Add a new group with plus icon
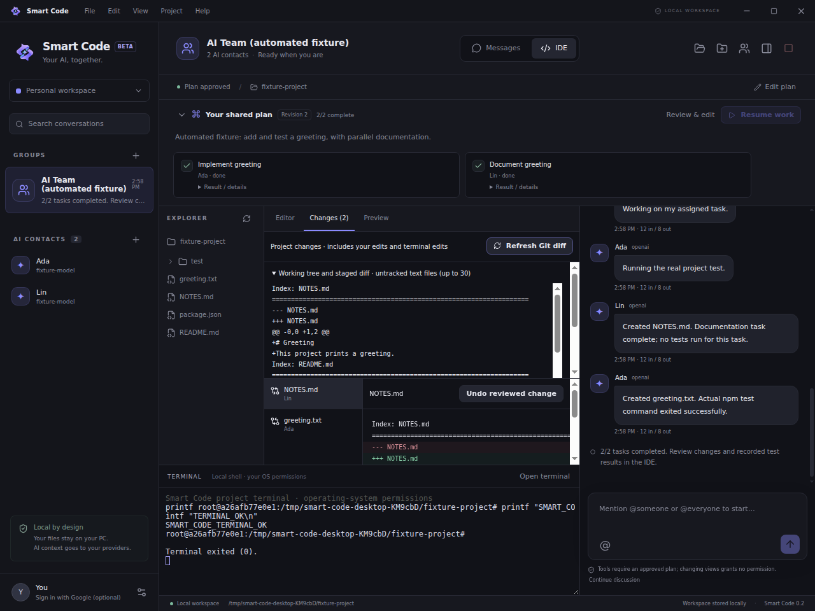 pos(136,155)
